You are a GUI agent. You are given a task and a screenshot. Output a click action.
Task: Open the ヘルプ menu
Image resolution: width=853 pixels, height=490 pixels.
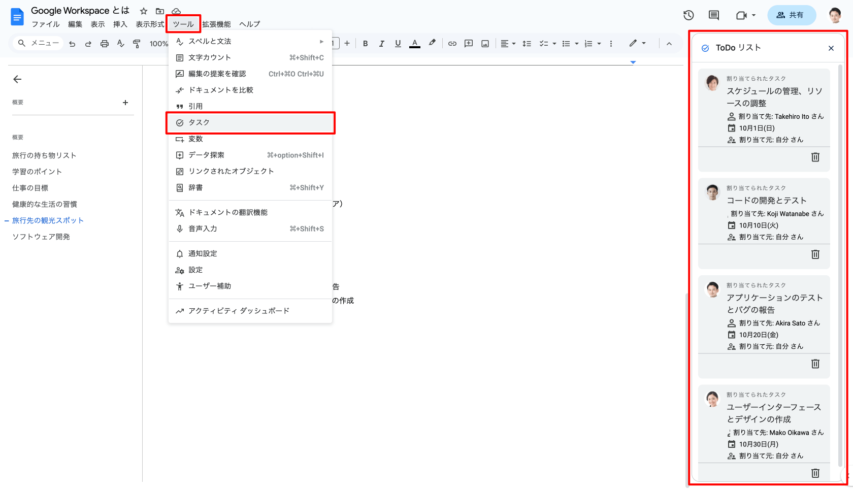tap(250, 24)
